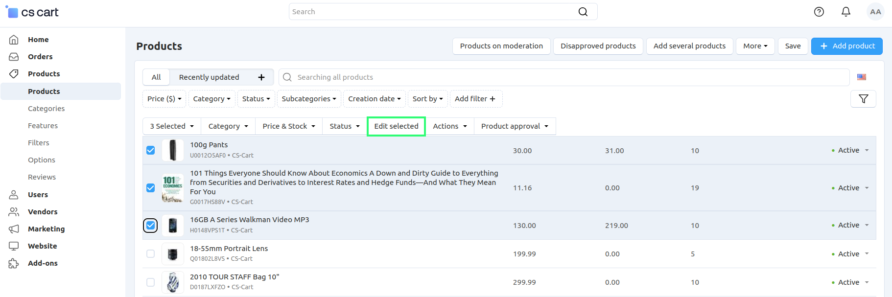Image resolution: width=892 pixels, height=297 pixels.
Task: Click the CS-Cart logo
Action: click(x=32, y=12)
